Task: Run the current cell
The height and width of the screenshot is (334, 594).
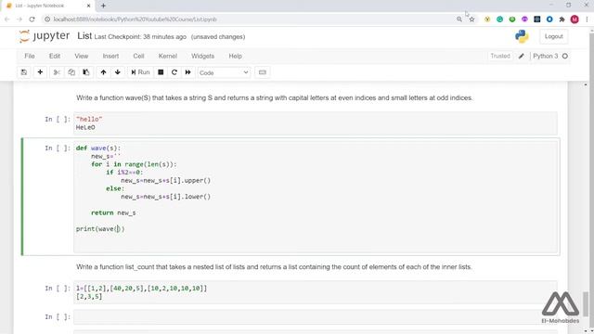Action: 140,72
